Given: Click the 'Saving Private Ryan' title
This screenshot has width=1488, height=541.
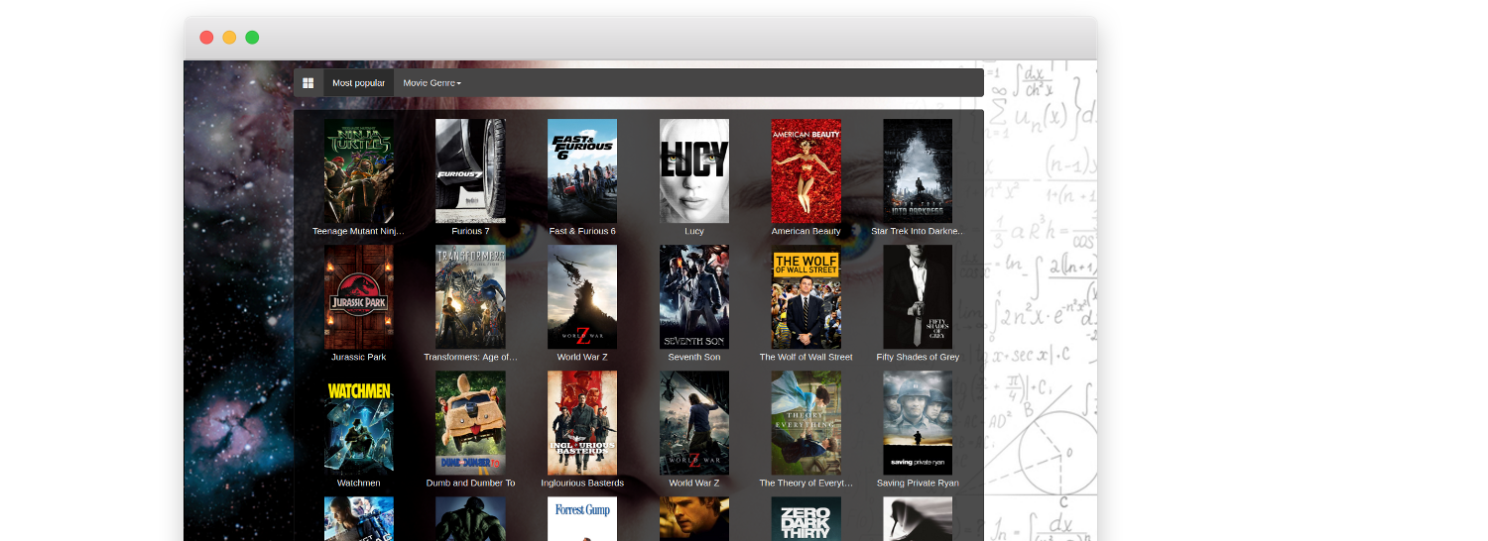Looking at the screenshot, I should coord(918,483).
